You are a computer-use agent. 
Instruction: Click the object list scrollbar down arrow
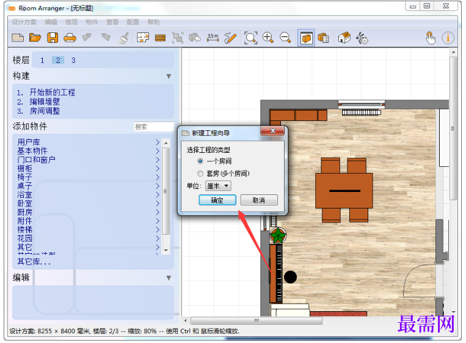166,251
